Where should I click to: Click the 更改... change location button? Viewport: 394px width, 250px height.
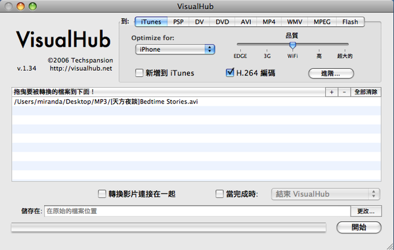(x=366, y=211)
